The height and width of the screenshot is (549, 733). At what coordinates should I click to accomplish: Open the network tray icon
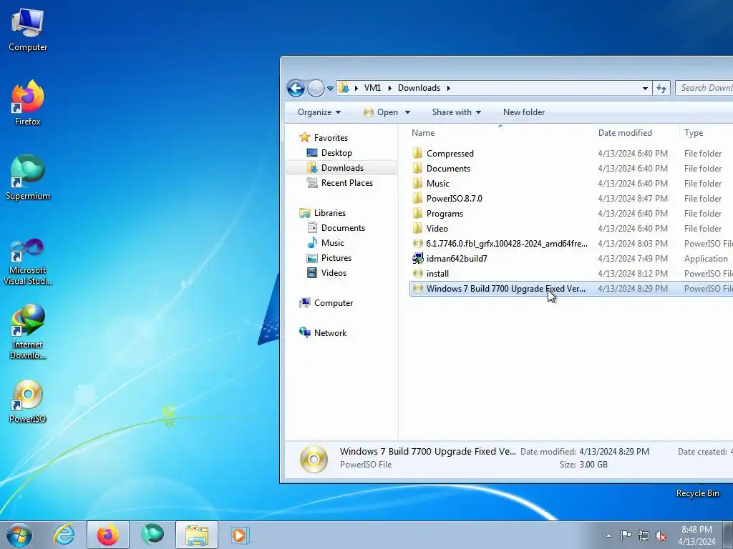[x=644, y=535]
